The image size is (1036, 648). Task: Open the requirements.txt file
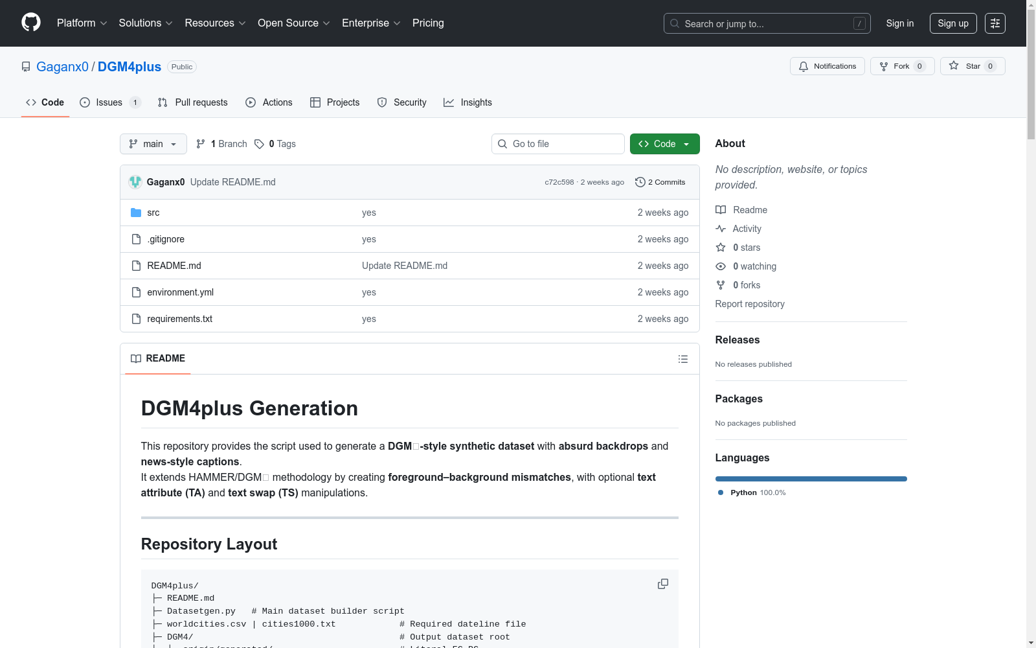tap(179, 319)
